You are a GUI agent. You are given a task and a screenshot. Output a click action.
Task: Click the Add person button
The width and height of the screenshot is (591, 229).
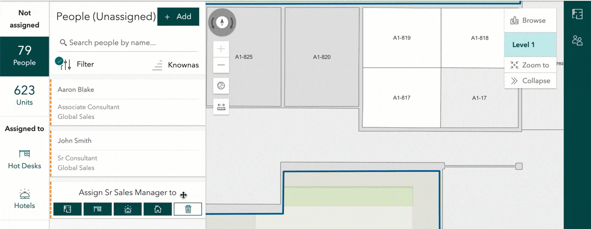coord(178,16)
